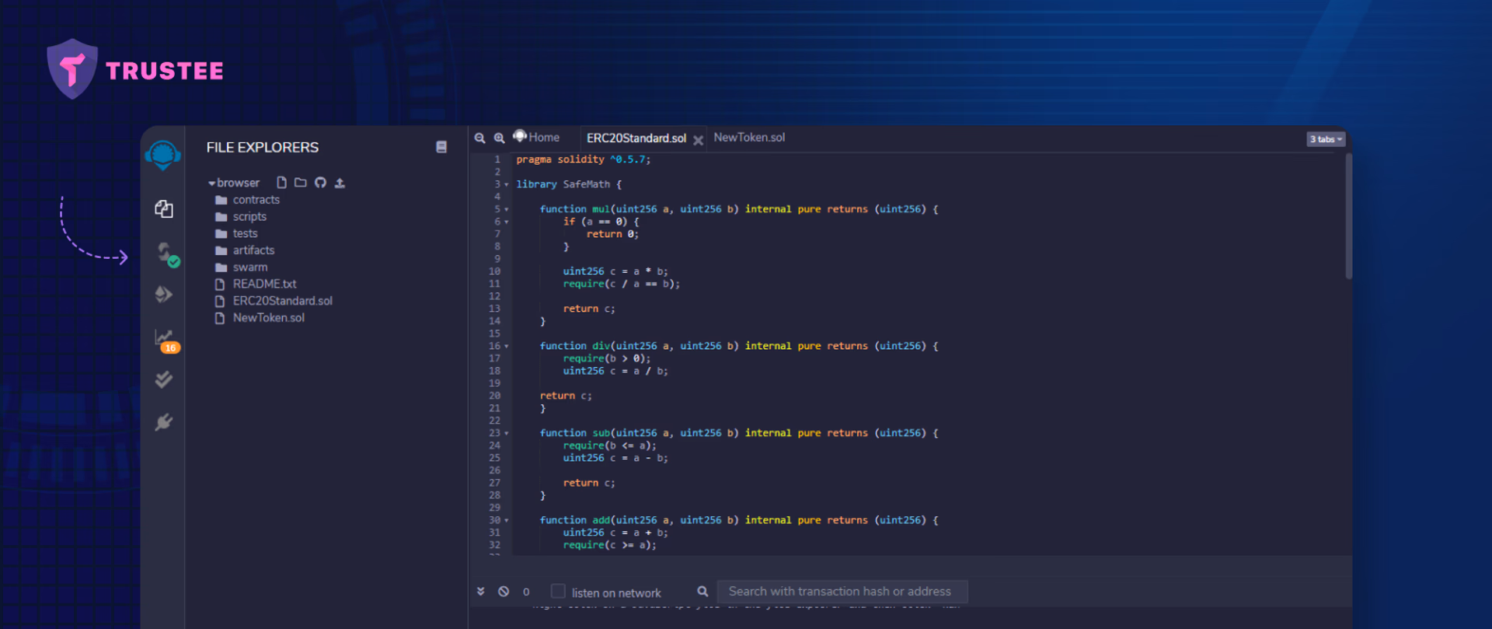Zoom in the editor font
This screenshot has width=1492, height=629.
[500, 138]
